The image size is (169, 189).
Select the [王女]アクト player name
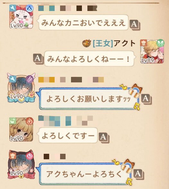click(x=114, y=43)
